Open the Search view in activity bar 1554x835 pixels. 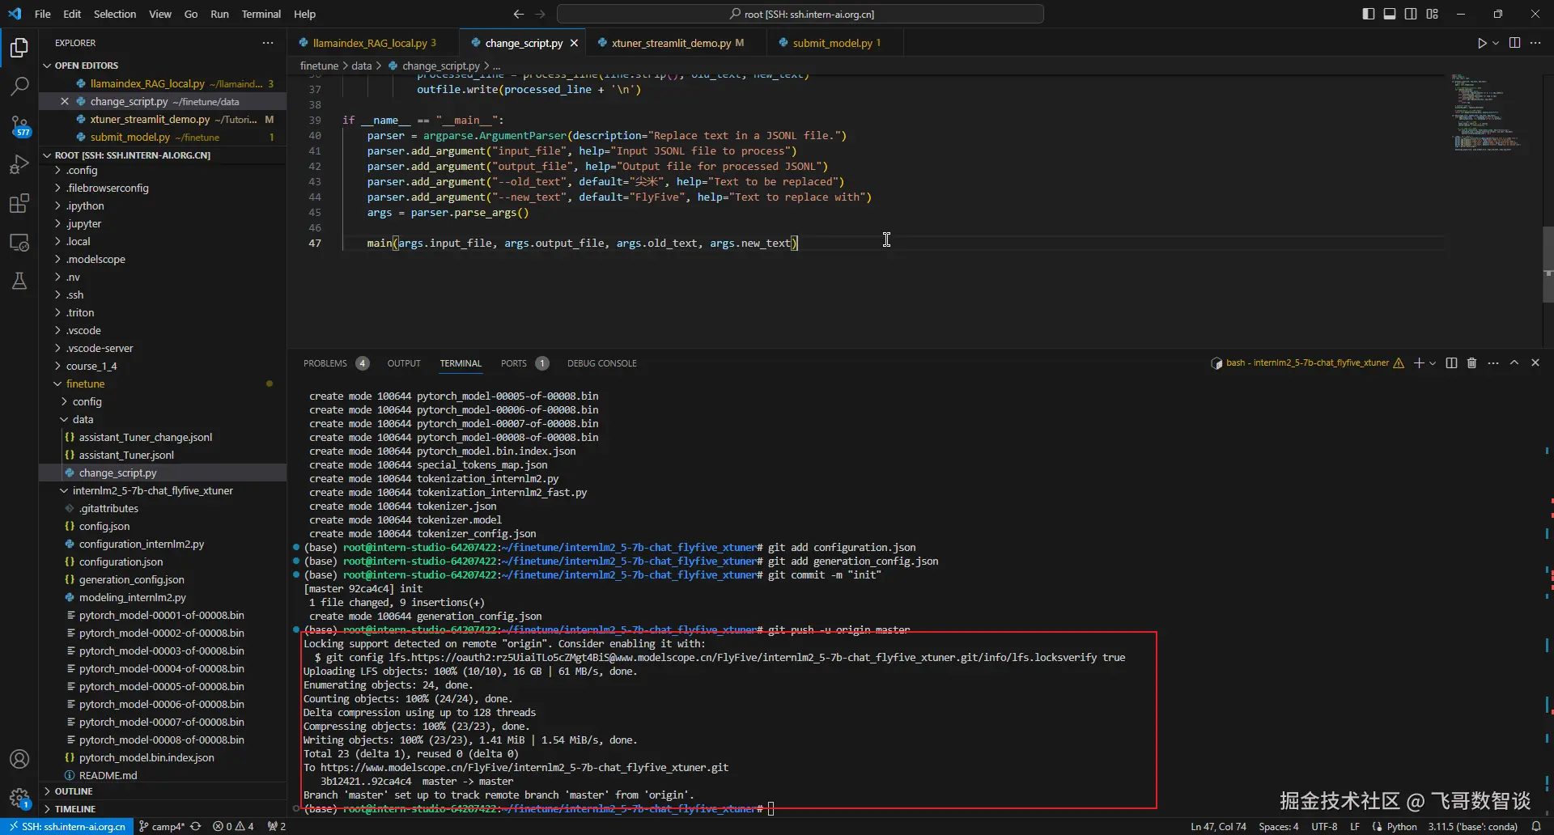tap(19, 87)
